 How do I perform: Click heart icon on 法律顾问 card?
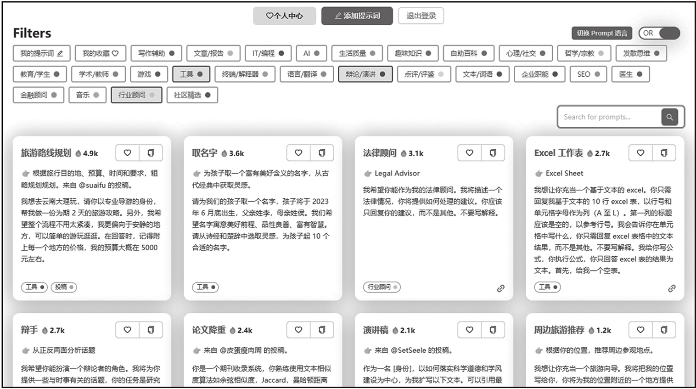pos(469,153)
